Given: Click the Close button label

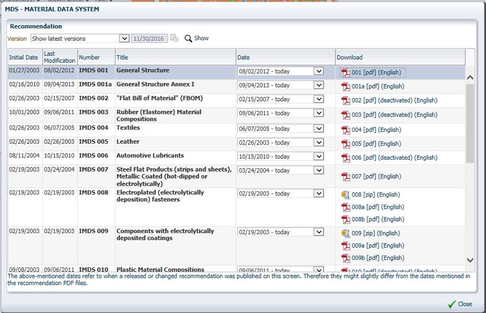Looking at the screenshot, I should (465, 304).
